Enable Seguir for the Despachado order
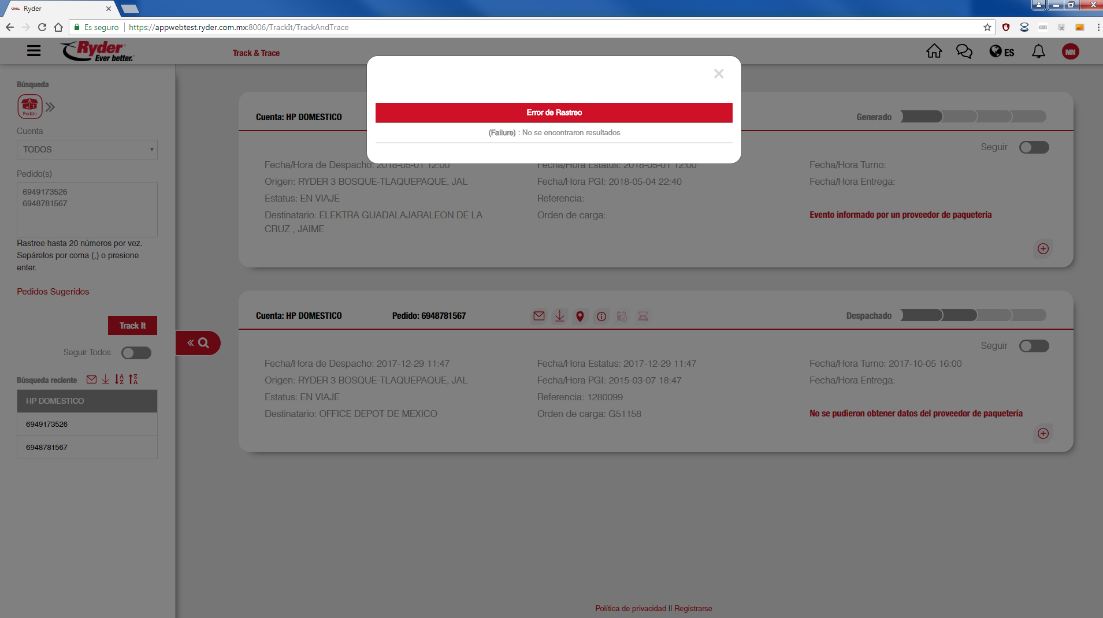Image resolution: width=1103 pixels, height=618 pixels. 1034,346
